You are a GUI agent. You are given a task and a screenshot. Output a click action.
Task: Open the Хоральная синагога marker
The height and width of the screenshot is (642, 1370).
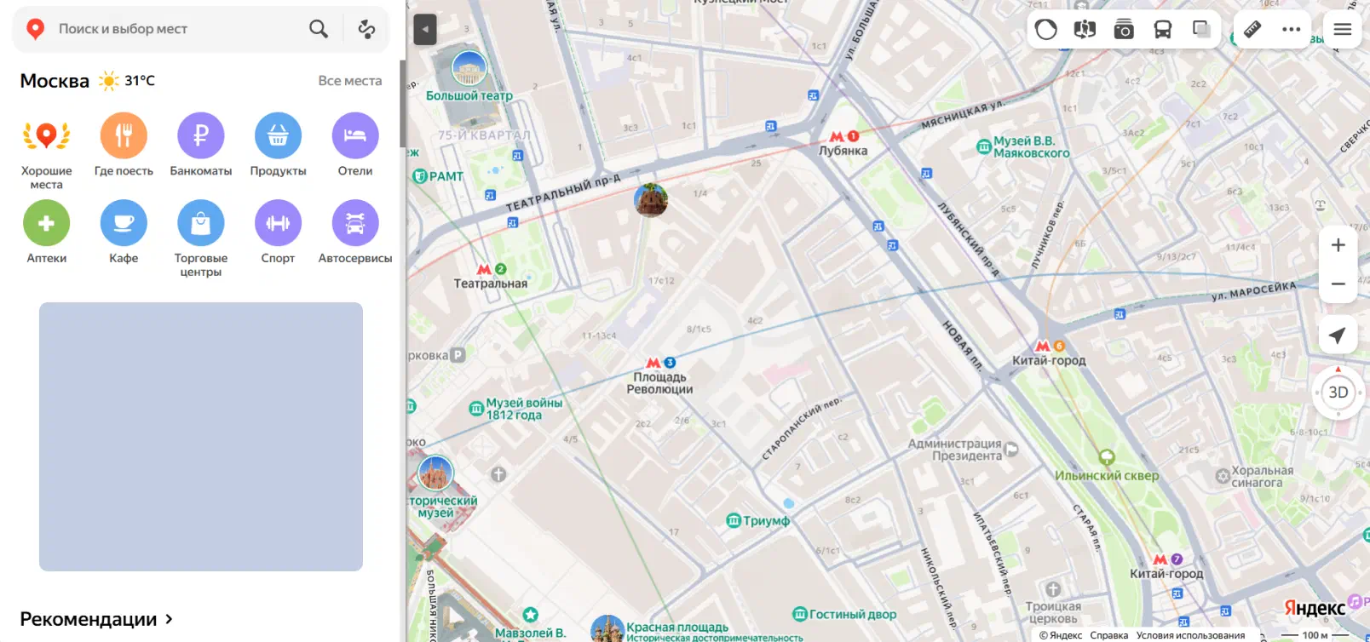(x=1254, y=477)
